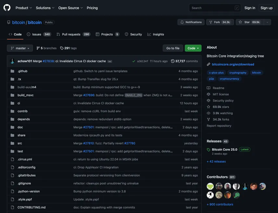The height and width of the screenshot is (213, 278).
Task: Click the Bitcoin Core 25.0 release title
Action: [224, 149]
